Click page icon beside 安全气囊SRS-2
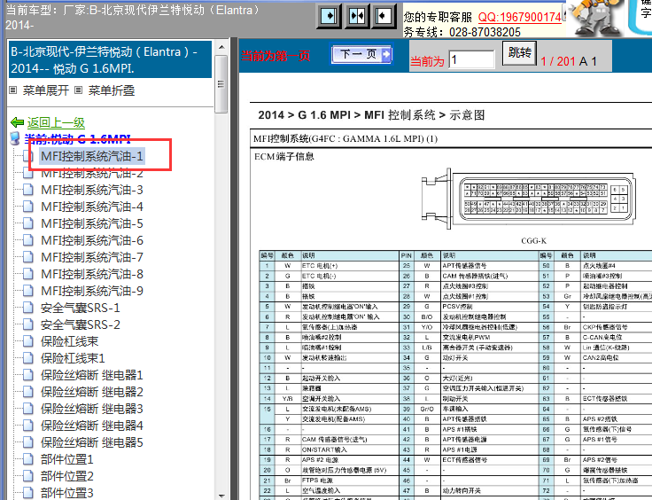The height and width of the screenshot is (500, 652). point(28,324)
